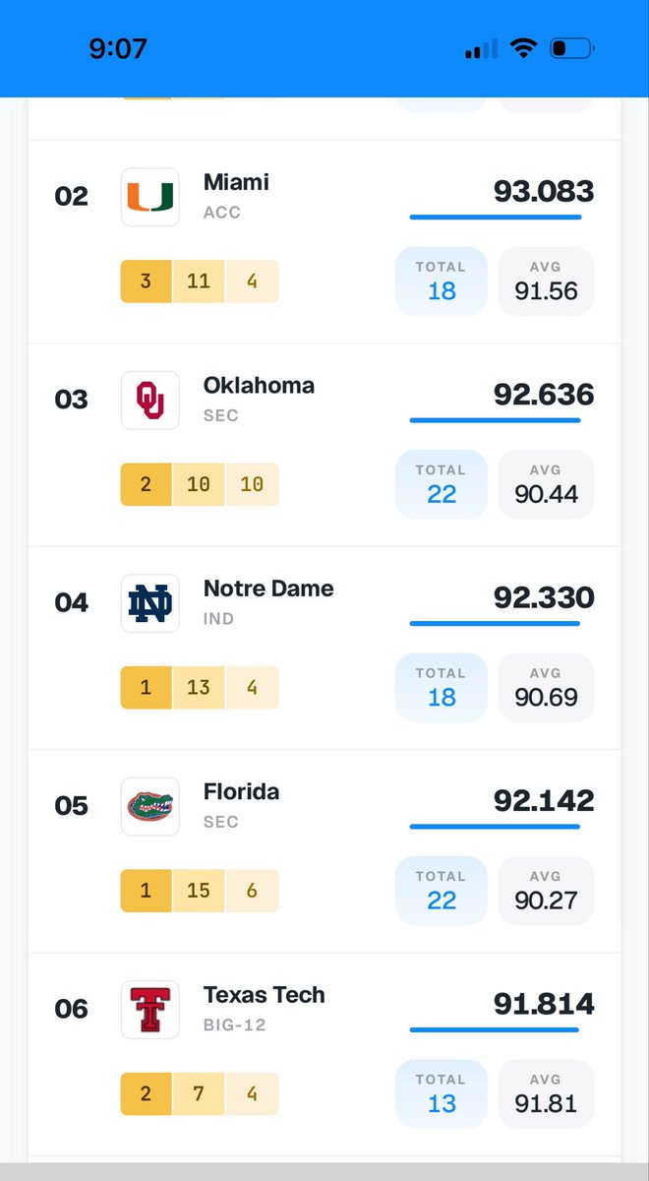Screen dimensions: 649x1181
Task: Tap Oklahoma's 92.636 score bar
Action: 496,420
